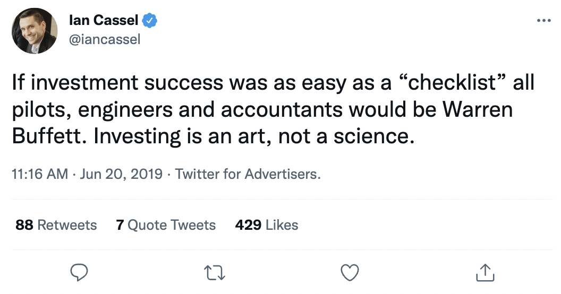Open Ian Cassel's profile photo
Viewport: 561px width, 294px height.
(x=35, y=32)
